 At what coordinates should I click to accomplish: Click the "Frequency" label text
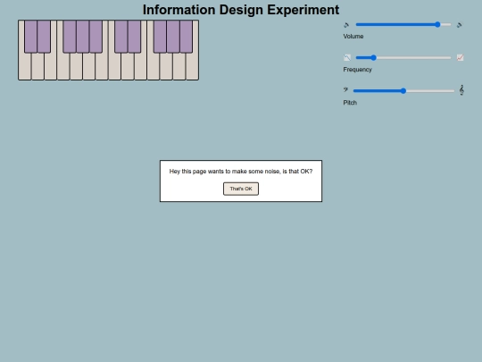358,70
